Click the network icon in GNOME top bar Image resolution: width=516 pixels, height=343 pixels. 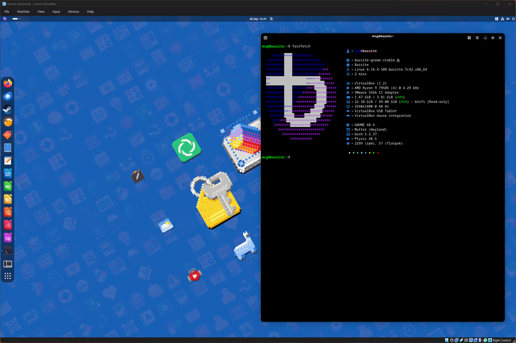click(502, 19)
